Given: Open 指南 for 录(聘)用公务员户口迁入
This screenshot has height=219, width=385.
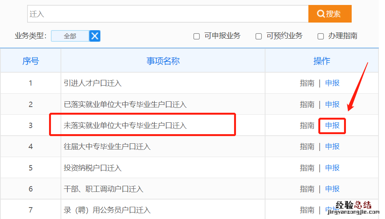Looking at the screenshot, I should pos(307,210).
